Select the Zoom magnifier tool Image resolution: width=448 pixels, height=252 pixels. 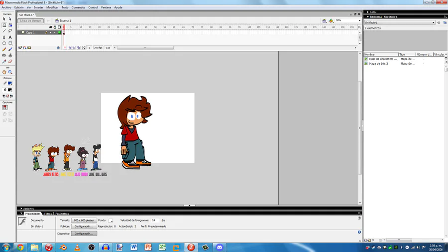coord(10,72)
